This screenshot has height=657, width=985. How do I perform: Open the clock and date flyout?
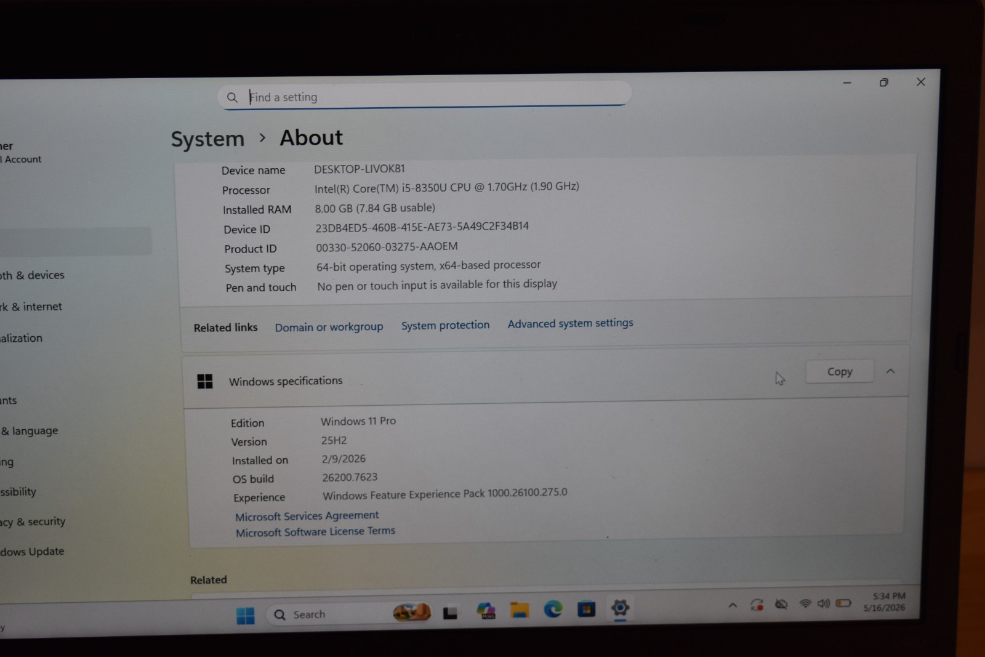click(x=885, y=602)
